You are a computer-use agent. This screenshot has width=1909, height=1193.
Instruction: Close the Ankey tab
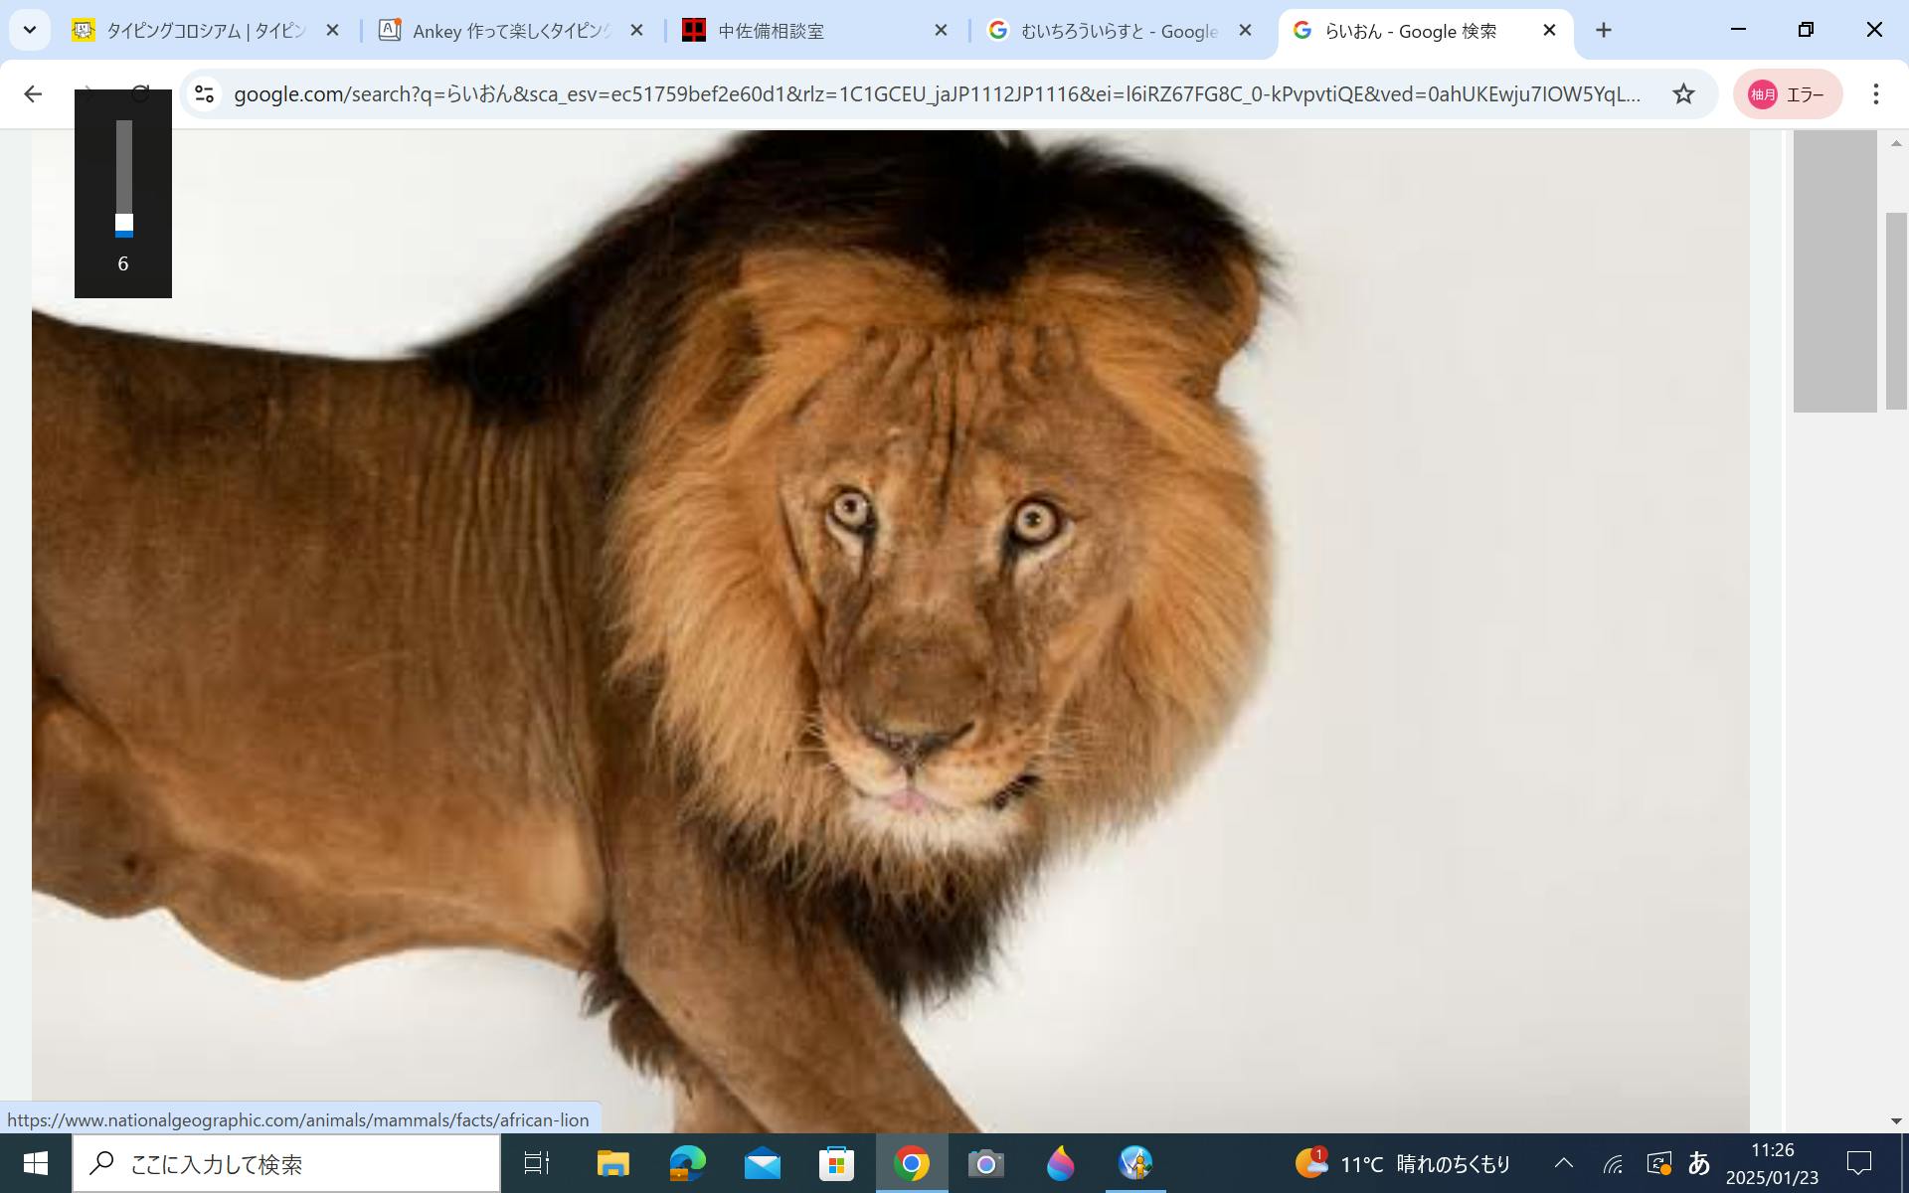point(636,31)
